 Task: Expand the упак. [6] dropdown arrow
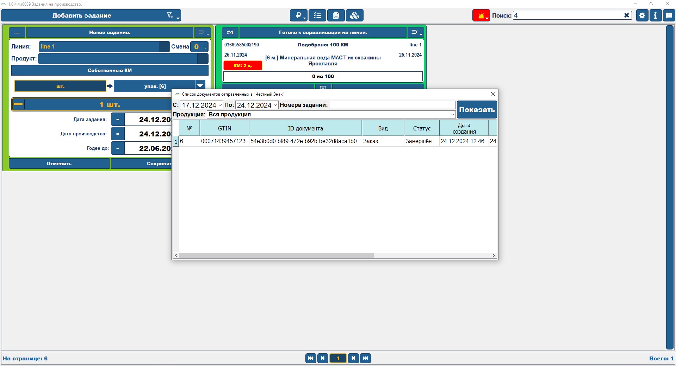click(x=200, y=86)
